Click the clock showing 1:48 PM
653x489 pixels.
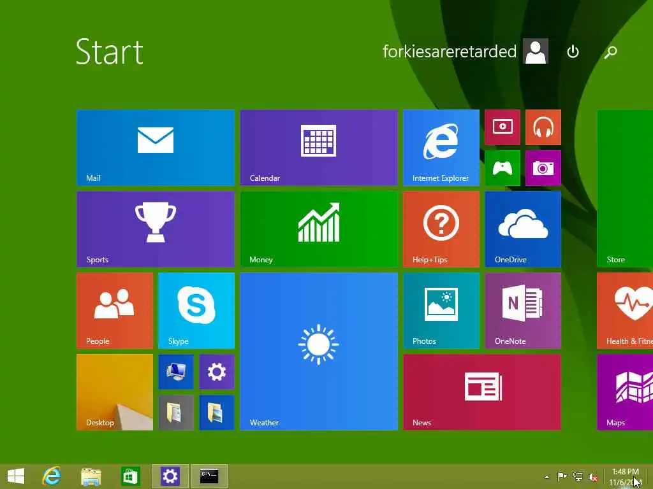(626, 477)
